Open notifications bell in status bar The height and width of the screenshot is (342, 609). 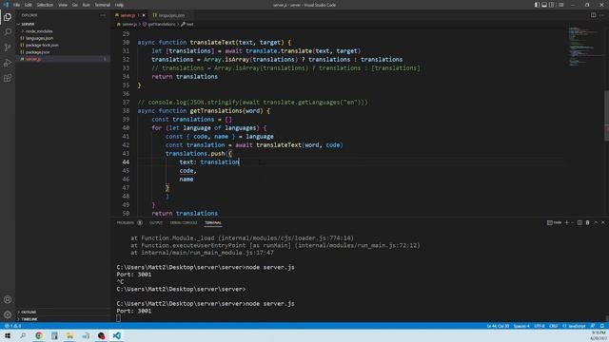click(x=601, y=326)
